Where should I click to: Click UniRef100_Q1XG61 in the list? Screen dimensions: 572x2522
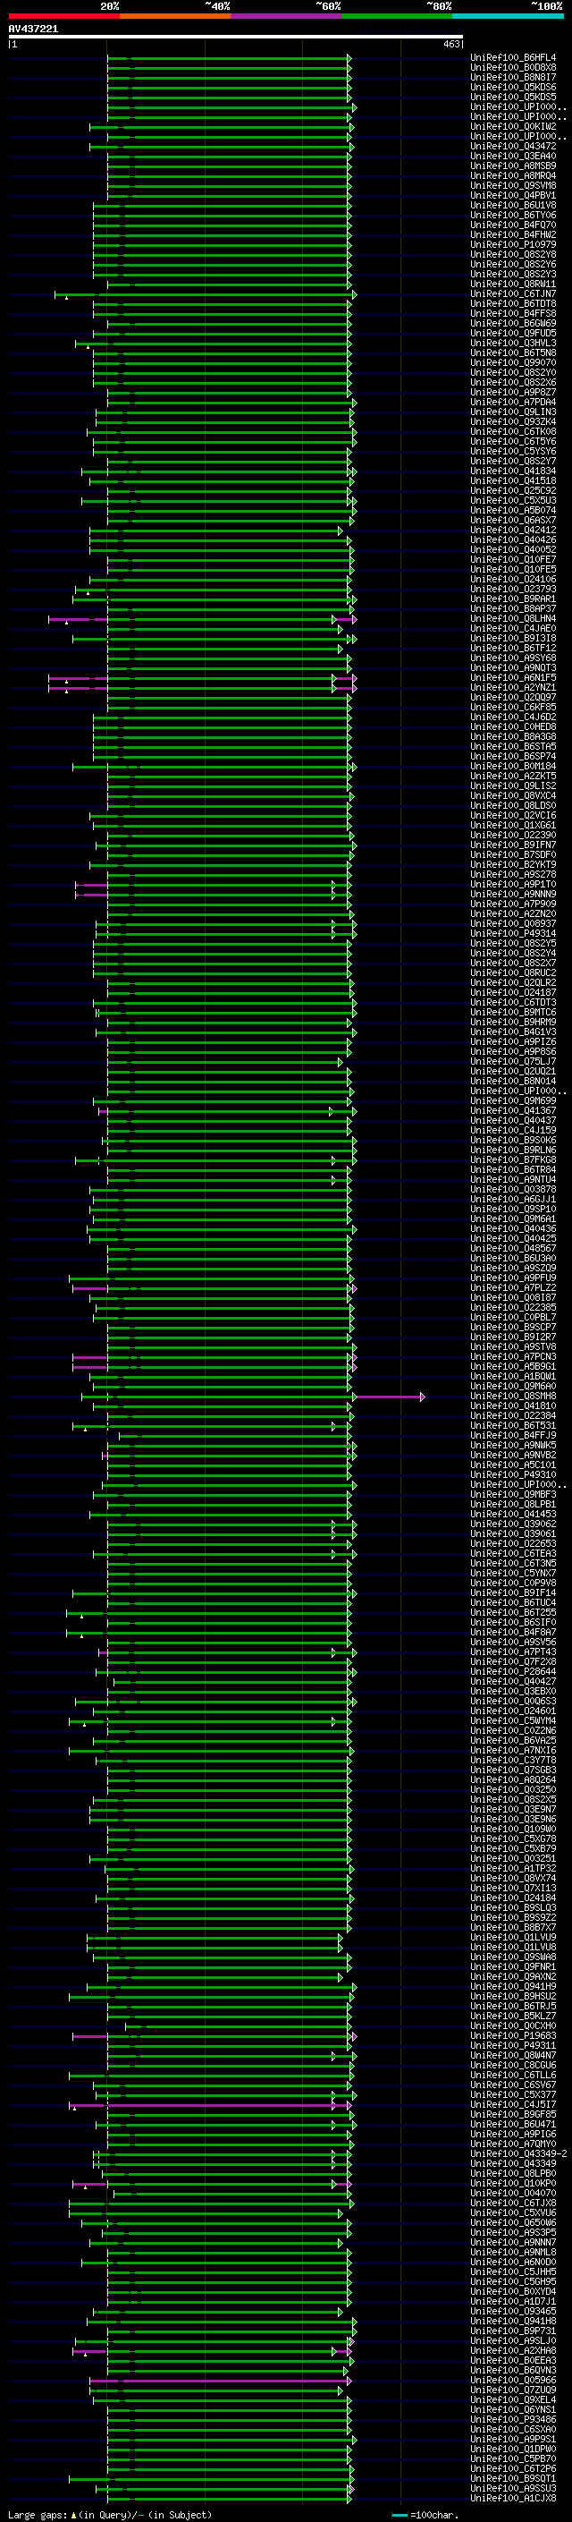point(513,826)
